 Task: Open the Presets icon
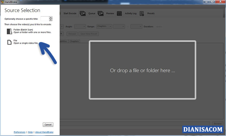[x=142, y=14]
